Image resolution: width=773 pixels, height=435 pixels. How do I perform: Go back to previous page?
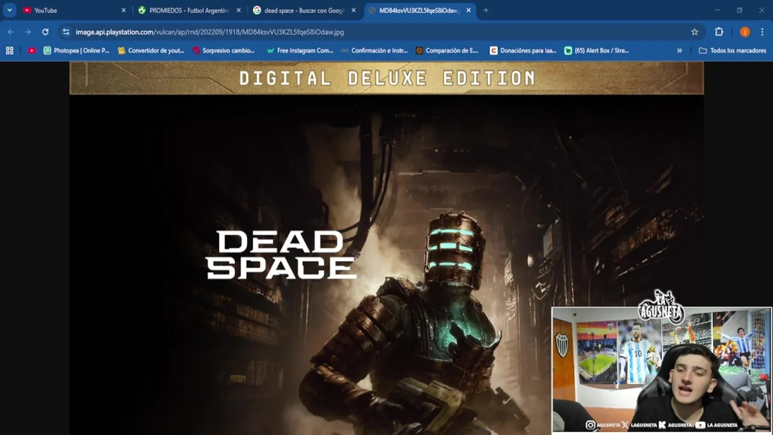pyautogui.click(x=10, y=32)
